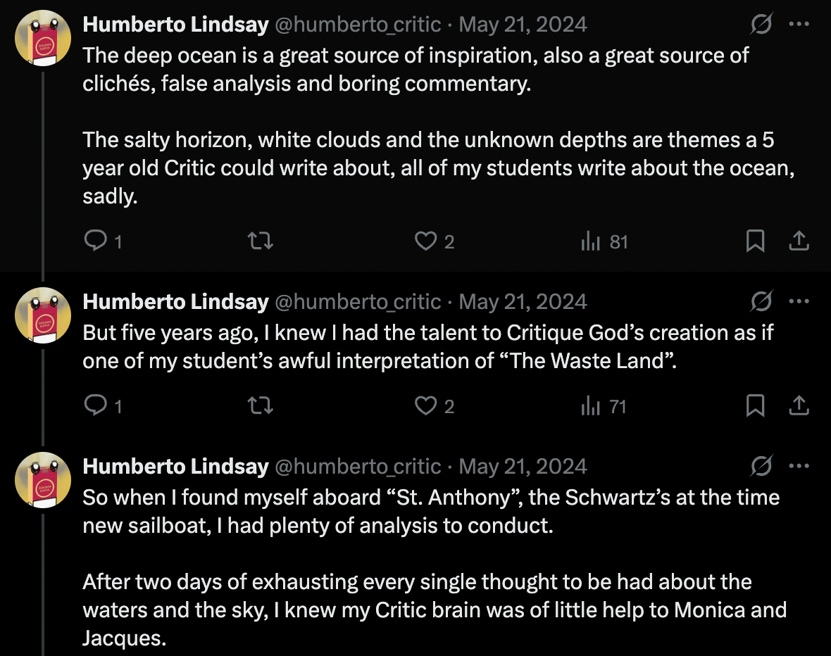Open more options on St. Anthony tweet
This screenshot has height=656, width=831.
[x=799, y=466]
